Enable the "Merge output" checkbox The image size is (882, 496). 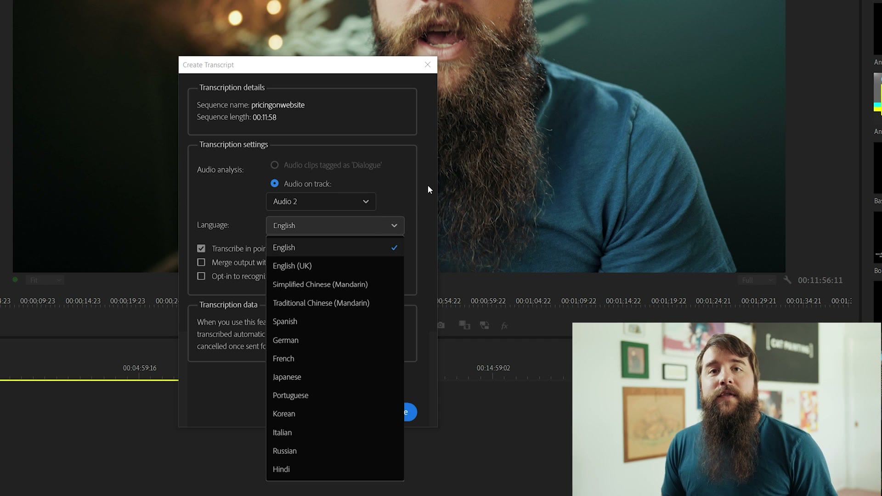(201, 262)
